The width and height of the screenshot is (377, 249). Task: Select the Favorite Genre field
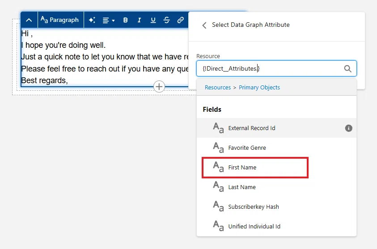pos(276,148)
